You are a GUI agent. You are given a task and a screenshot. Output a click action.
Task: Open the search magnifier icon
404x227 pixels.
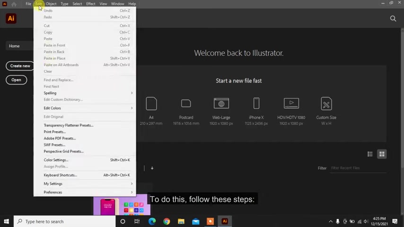coord(393,18)
